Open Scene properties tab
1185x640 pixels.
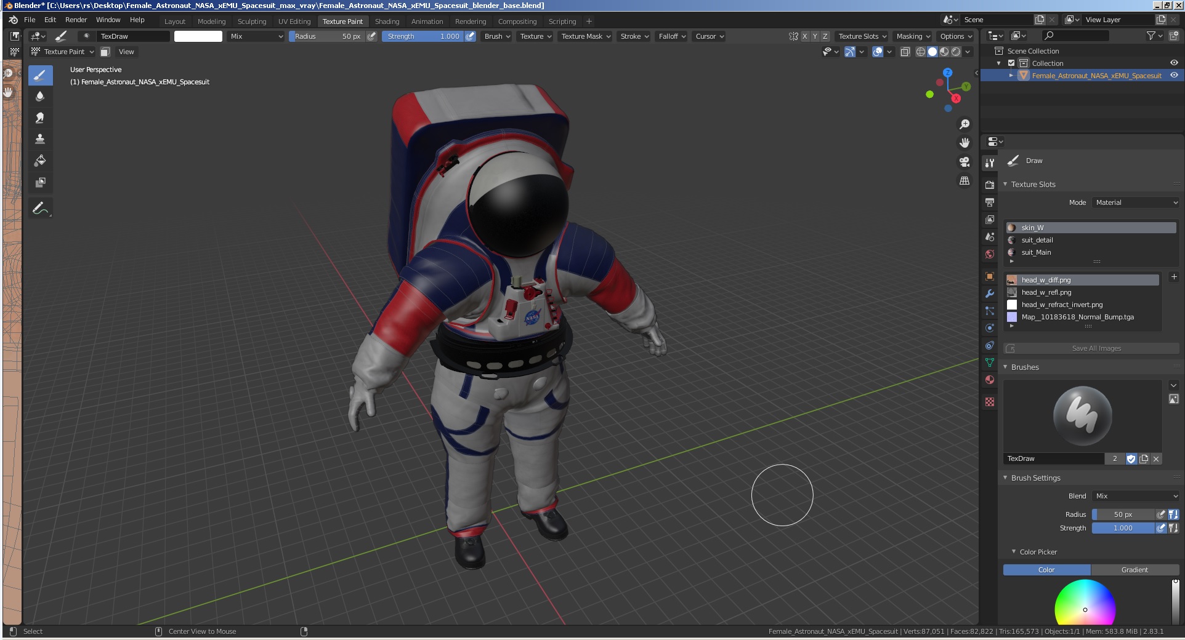(990, 237)
